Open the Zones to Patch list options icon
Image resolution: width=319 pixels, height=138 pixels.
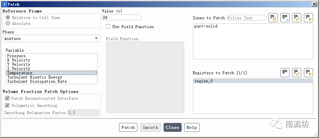click(285, 18)
